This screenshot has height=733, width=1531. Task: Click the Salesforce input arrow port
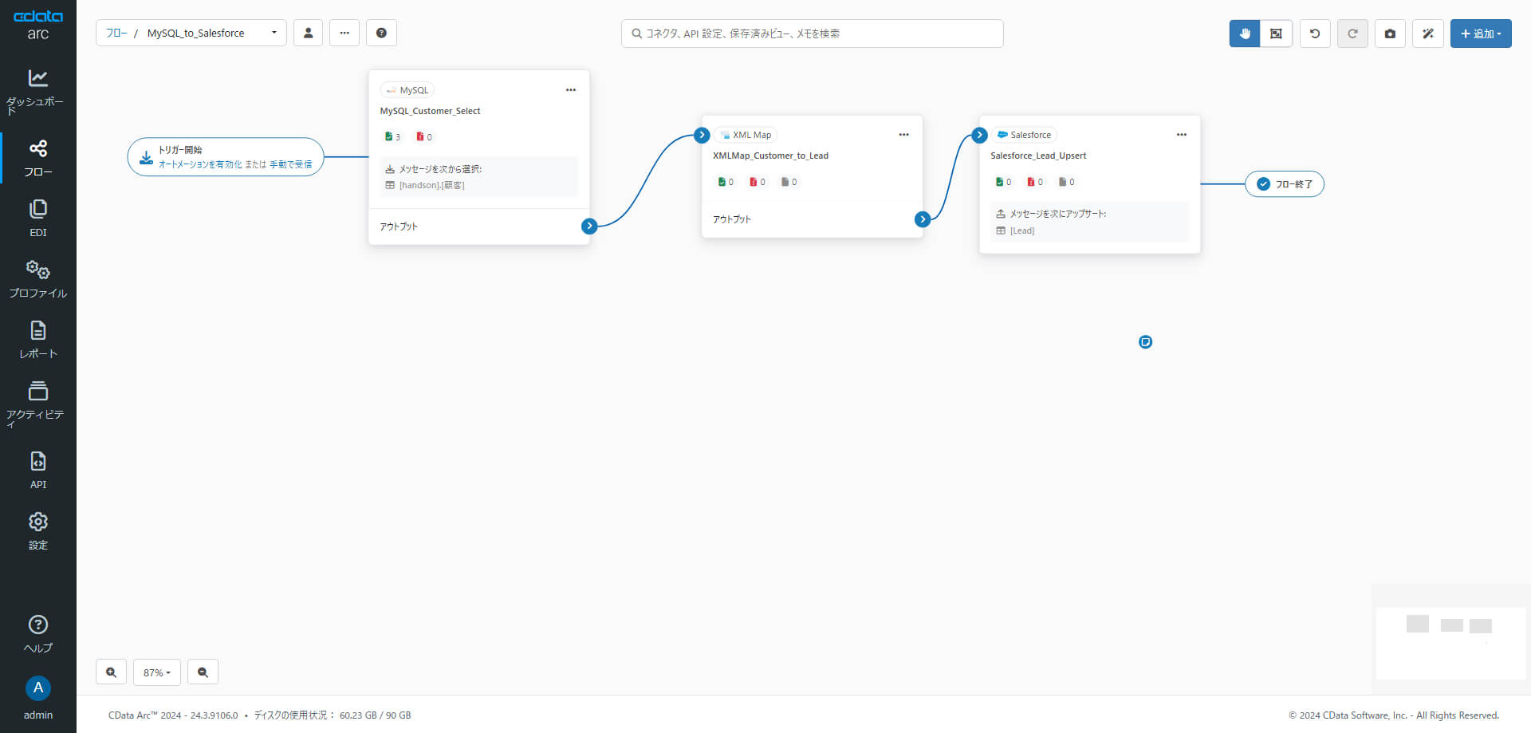tap(980, 135)
